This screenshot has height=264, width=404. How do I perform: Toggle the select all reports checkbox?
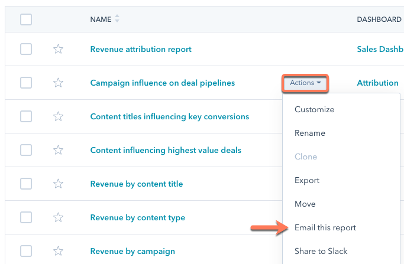coord(26,19)
